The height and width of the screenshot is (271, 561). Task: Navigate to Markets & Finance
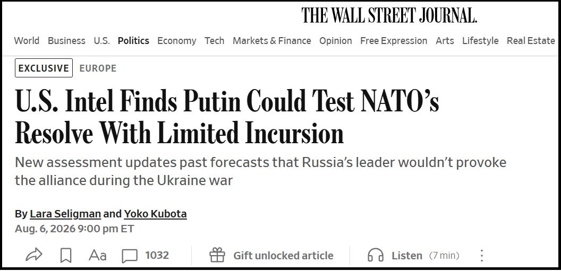coord(272,41)
